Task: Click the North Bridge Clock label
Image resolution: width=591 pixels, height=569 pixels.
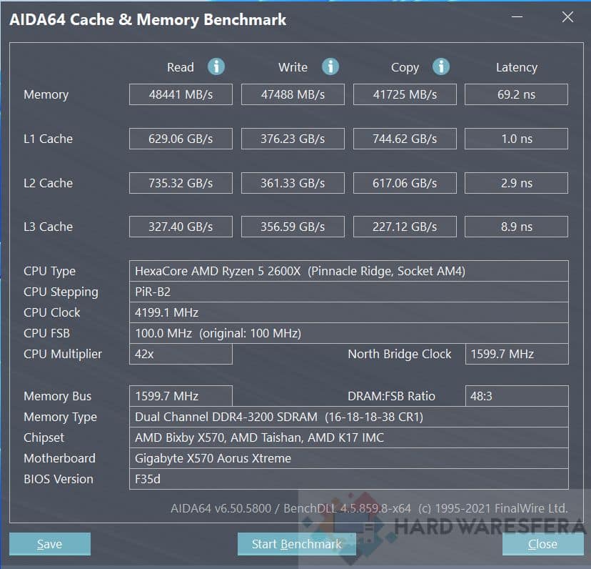Action: [x=399, y=354]
